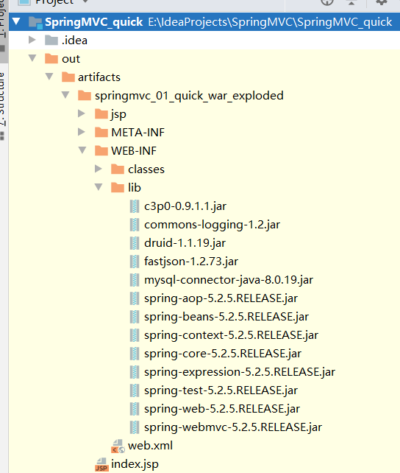Image resolution: width=400 pixels, height=473 pixels.
Task: Click the mysql-connector jar archive icon
Action: tap(135, 280)
